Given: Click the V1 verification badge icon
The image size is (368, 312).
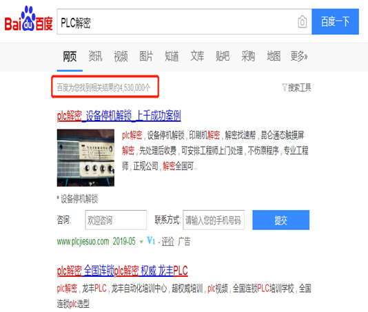Looking at the screenshot, I should pyautogui.click(x=151, y=240).
